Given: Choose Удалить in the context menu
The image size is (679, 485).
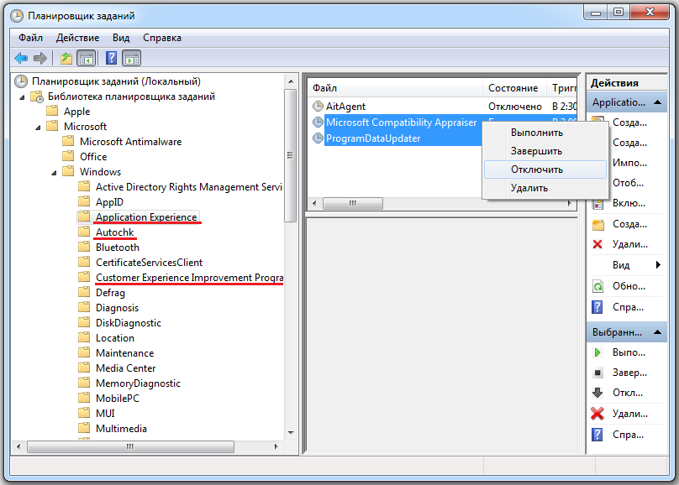Looking at the screenshot, I should [x=545, y=188].
